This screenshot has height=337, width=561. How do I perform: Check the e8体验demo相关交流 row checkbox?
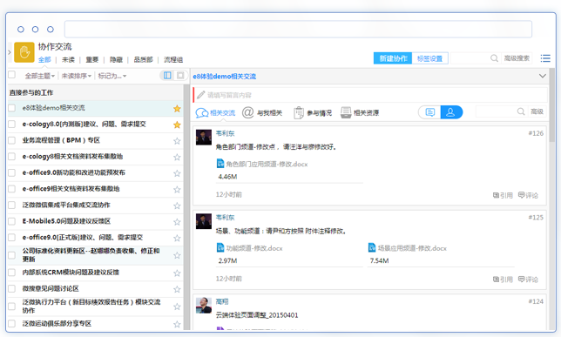point(12,108)
